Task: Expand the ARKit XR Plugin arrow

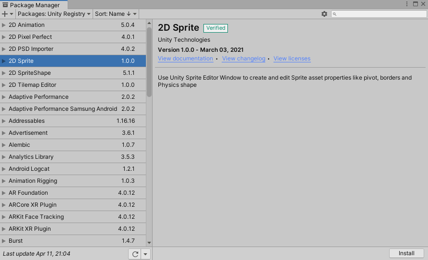Action: click(x=3, y=229)
